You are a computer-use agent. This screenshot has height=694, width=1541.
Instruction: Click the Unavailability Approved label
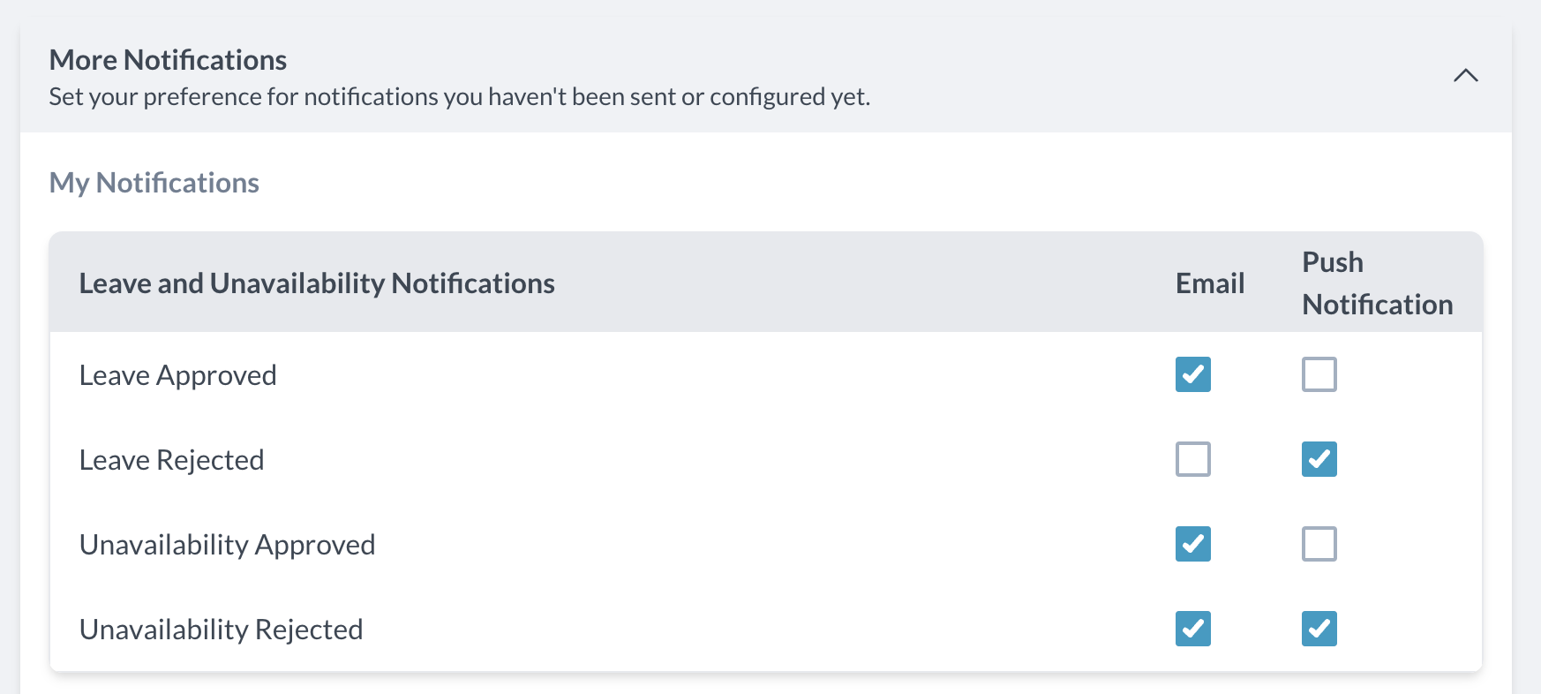pos(227,545)
